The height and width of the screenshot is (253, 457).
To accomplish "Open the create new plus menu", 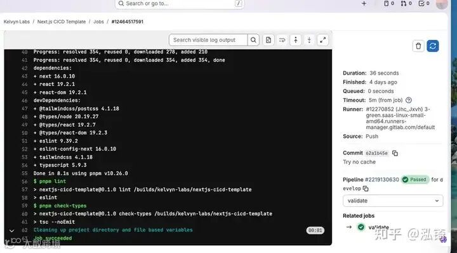I will click(364, 4).
